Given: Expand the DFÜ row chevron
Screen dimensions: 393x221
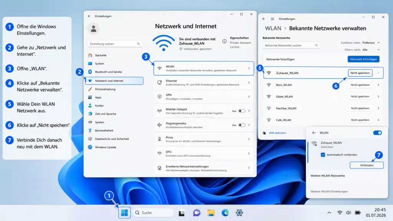Looking at the screenshot, I should (249, 153).
